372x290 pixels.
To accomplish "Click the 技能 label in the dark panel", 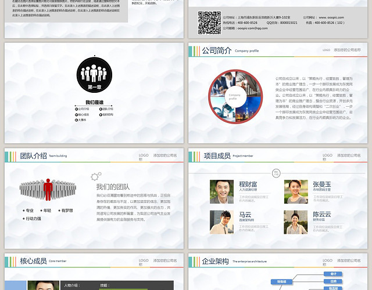I will point(105,285).
